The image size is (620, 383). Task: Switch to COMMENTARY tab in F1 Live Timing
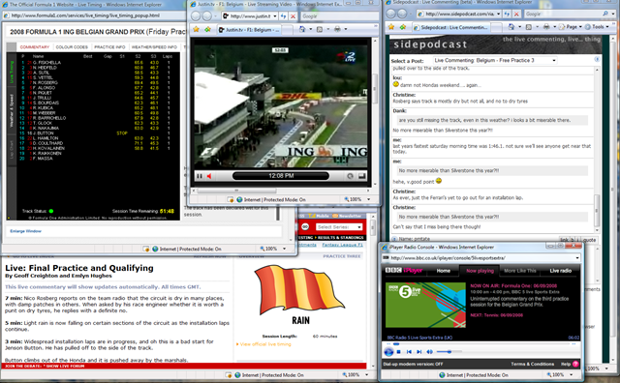point(35,47)
